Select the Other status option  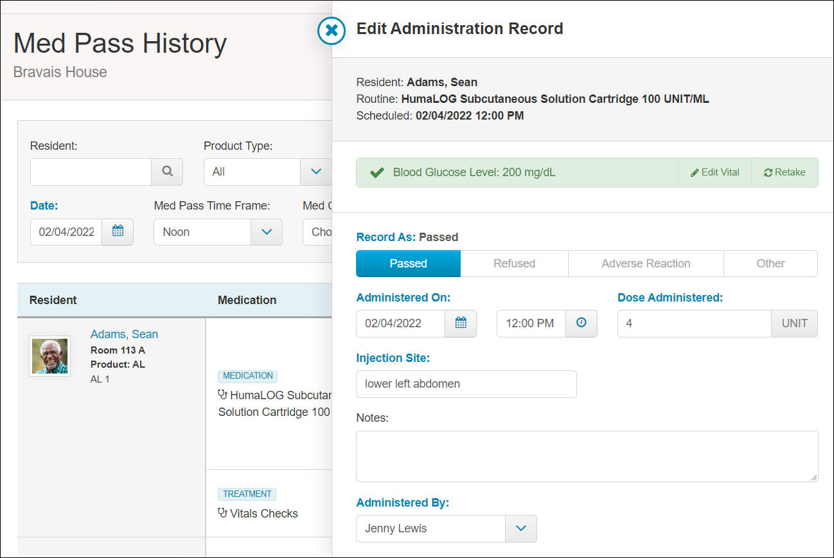pos(770,264)
